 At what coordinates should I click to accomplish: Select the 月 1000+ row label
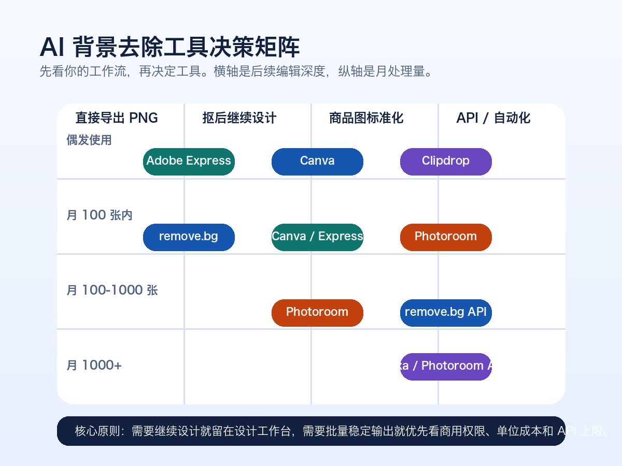(x=94, y=366)
